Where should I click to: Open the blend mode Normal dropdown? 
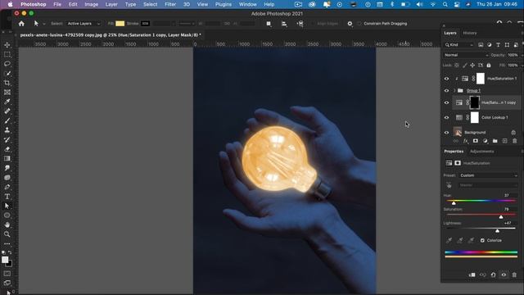[466, 55]
